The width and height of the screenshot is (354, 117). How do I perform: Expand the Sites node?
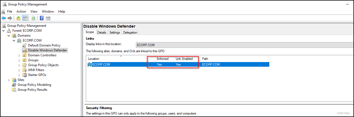9,80
